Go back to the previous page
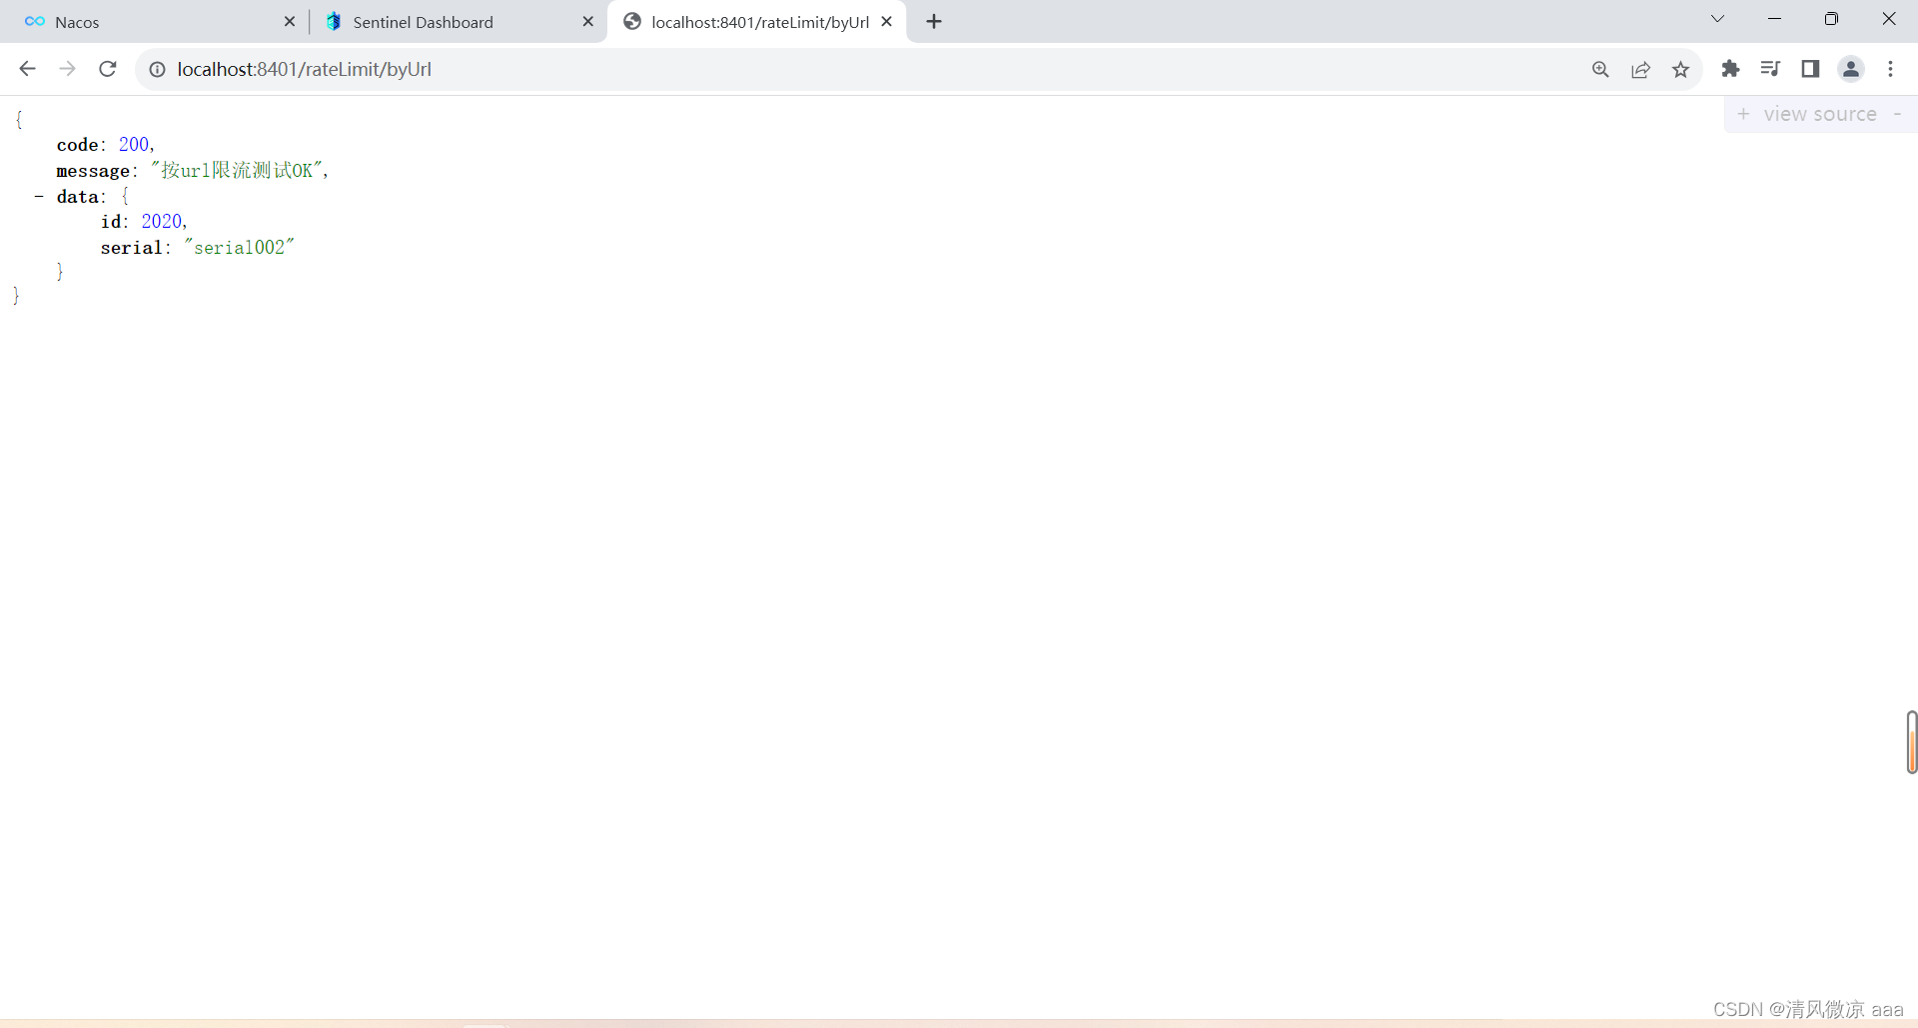 pos(27,69)
